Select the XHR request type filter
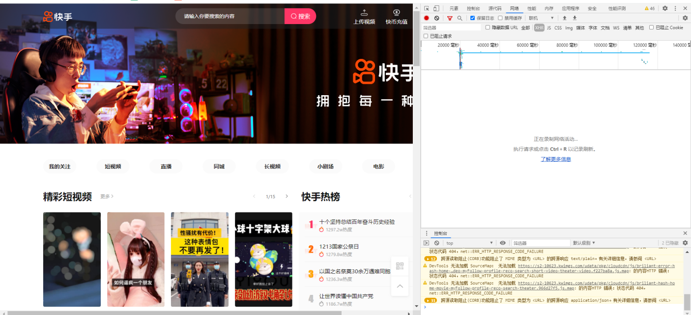The width and height of the screenshot is (691, 315). pos(539,28)
